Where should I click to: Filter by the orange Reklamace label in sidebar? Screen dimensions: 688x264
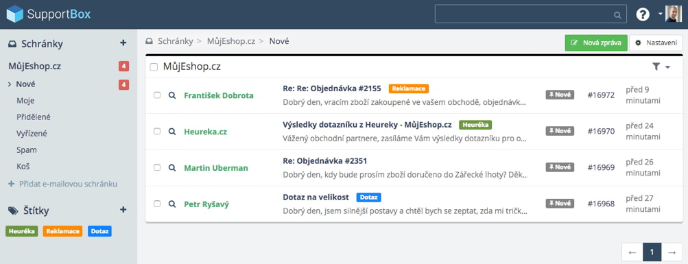pyautogui.click(x=62, y=231)
